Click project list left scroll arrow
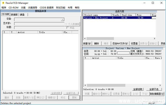166x105 pixels. pos(85,39)
